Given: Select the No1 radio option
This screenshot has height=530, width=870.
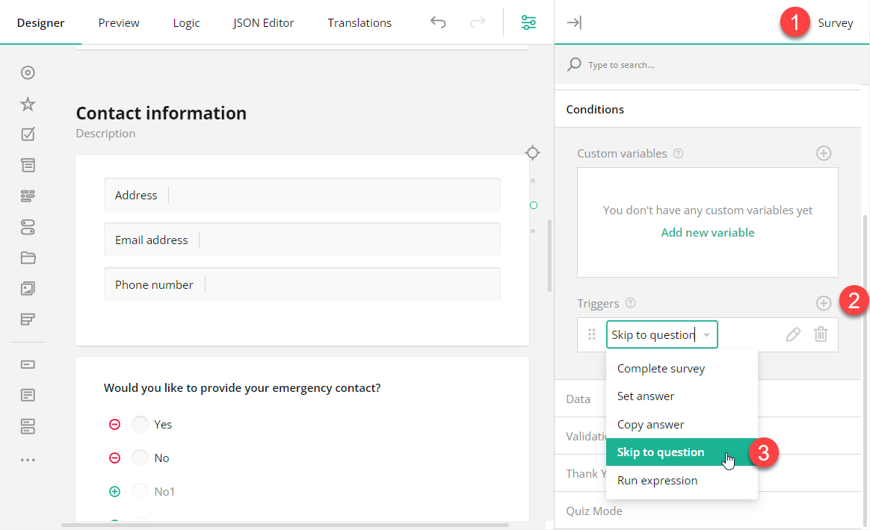Looking at the screenshot, I should pyautogui.click(x=140, y=491).
